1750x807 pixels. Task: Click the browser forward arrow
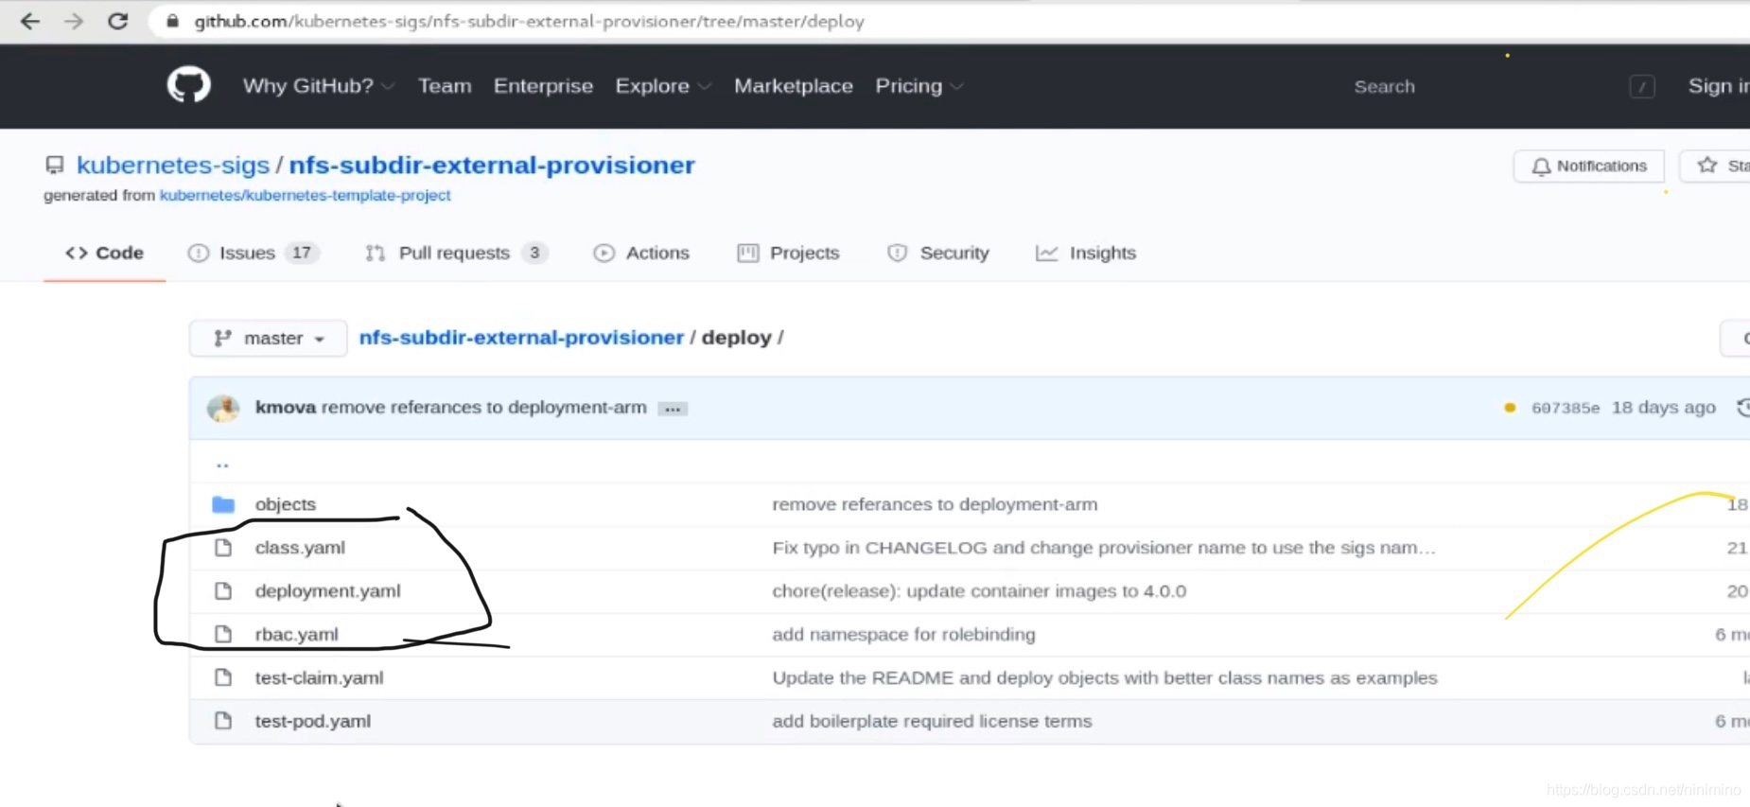coord(74,21)
